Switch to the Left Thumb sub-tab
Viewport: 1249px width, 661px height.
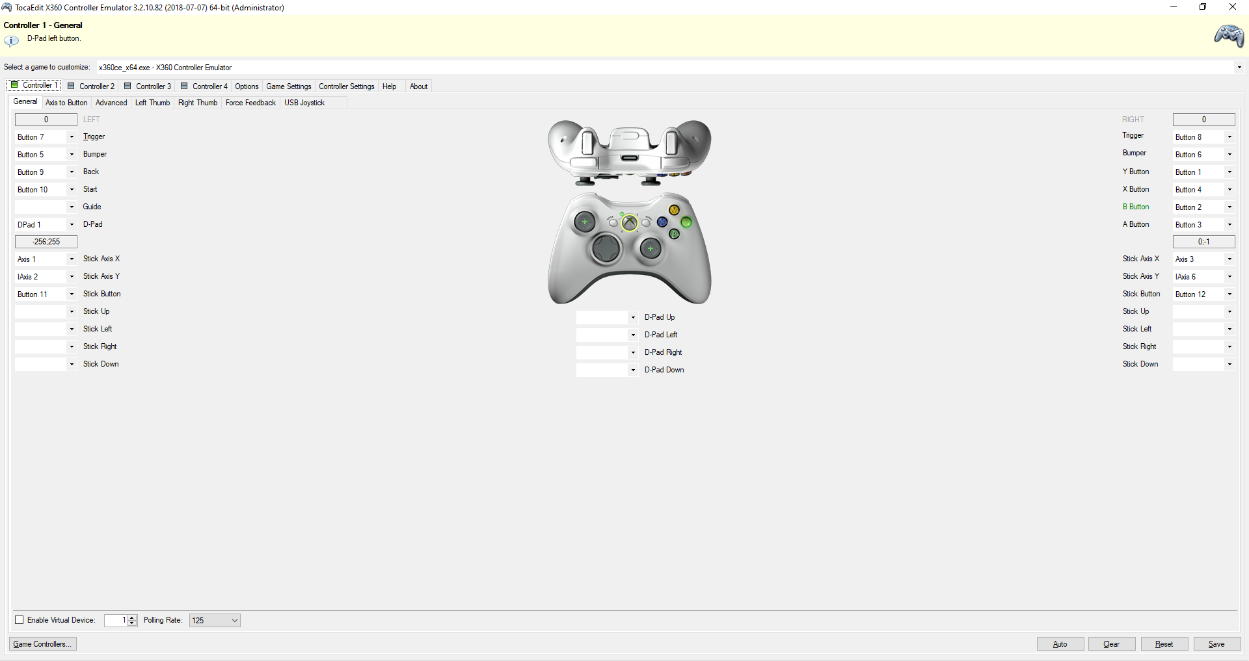152,103
